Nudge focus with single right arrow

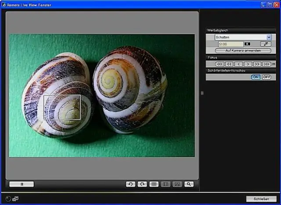(248, 64)
